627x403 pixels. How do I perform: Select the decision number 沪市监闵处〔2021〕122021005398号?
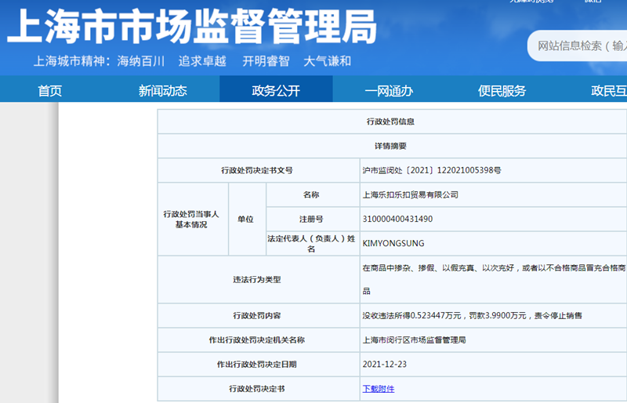432,170
